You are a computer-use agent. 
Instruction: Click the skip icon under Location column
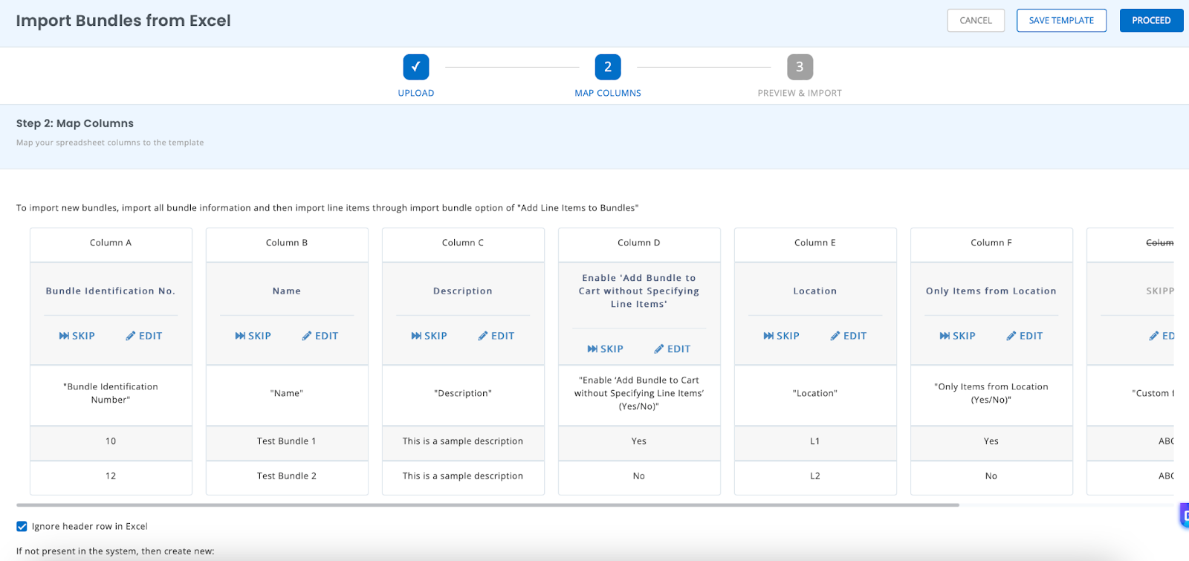click(768, 336)
